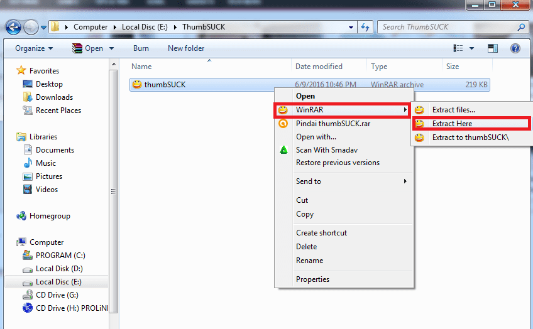
Task: Click the navigation pane scrollbar thumb
Action: click(114, 191)
